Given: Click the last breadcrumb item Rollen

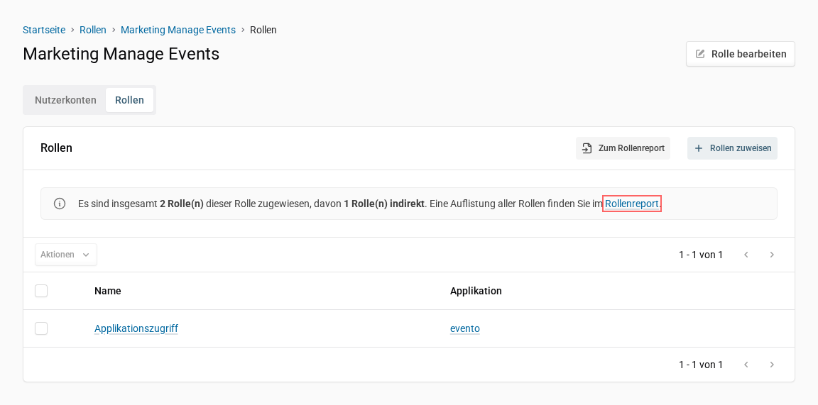Looking at the screenshot, I should click(x=263, y=30).
